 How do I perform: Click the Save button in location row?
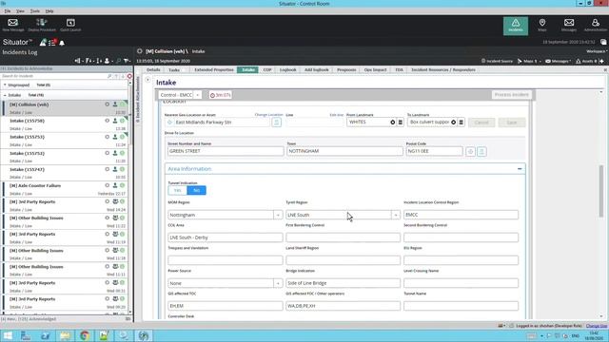(512, 123)
